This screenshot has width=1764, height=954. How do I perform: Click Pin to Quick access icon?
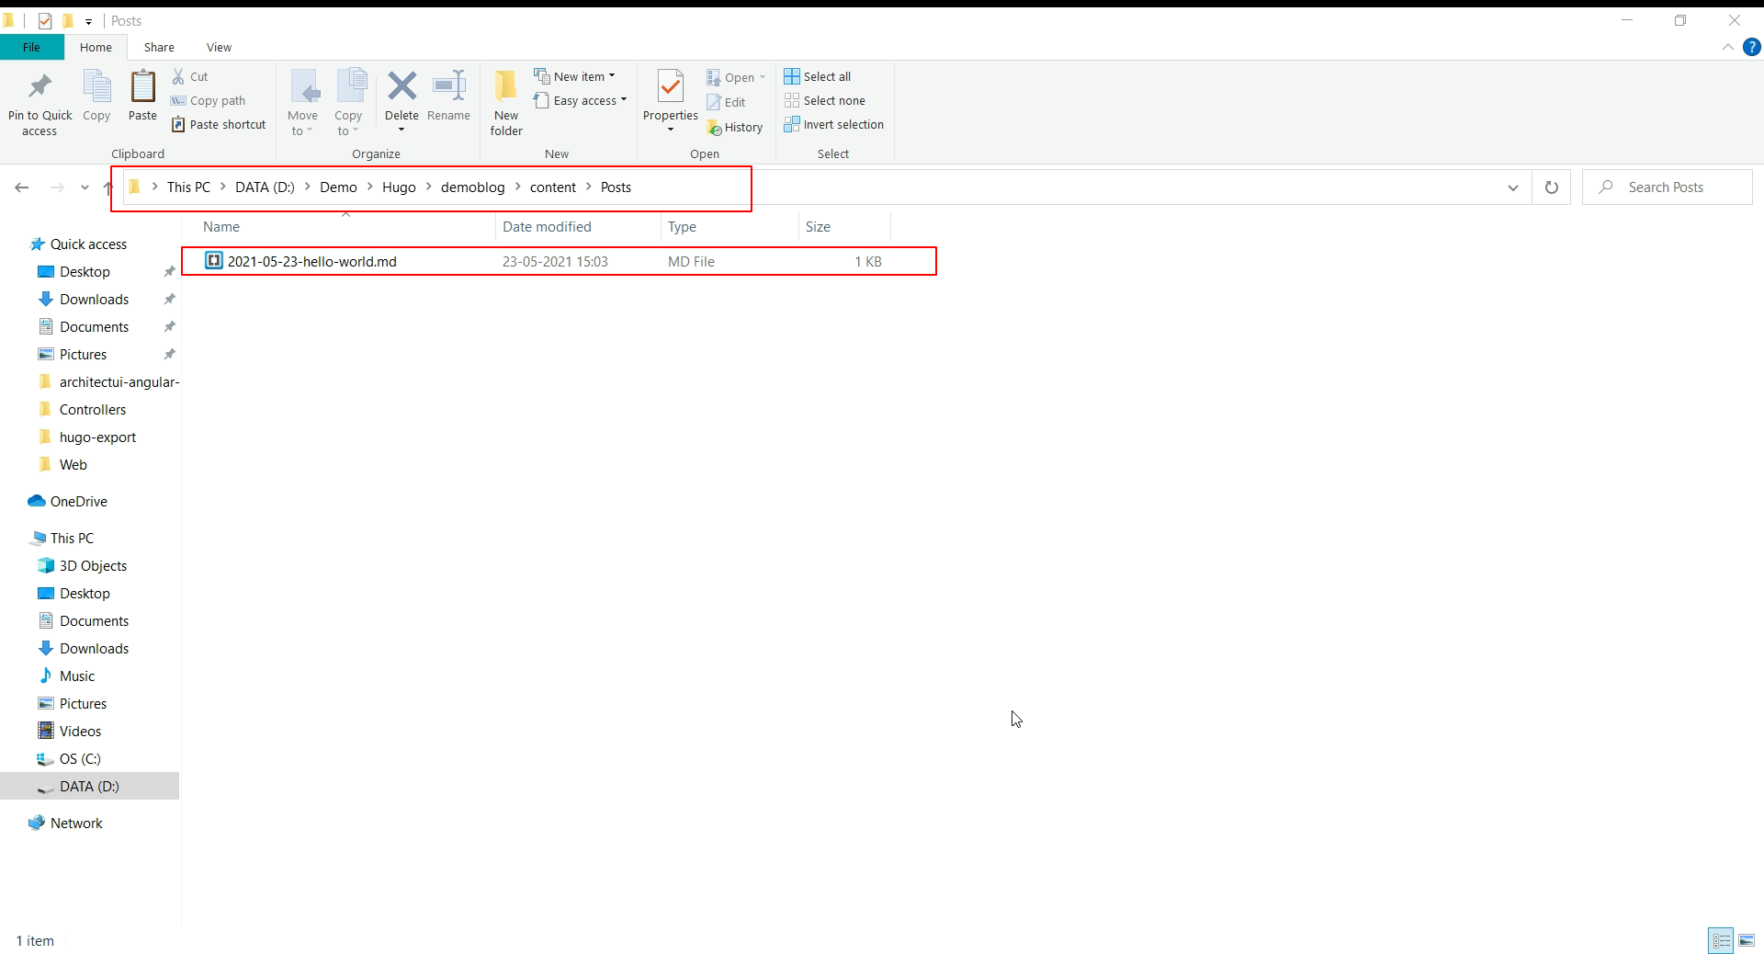(40, 86)
